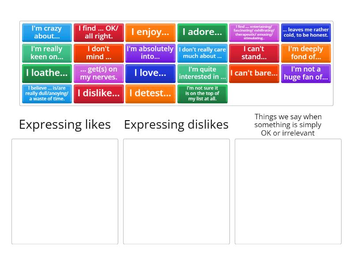Select the "I'm deeply fond of..." tile
The width and height of the screenshot is (353, 265).
306,53
